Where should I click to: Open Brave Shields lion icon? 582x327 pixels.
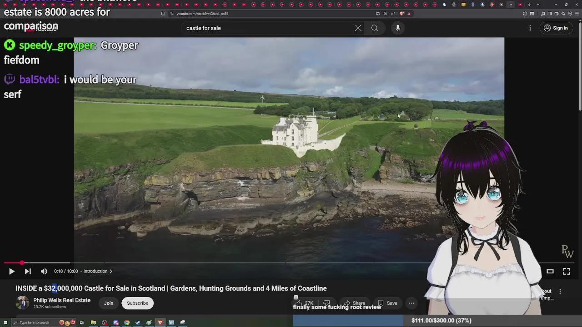click(x=401, y=14)
